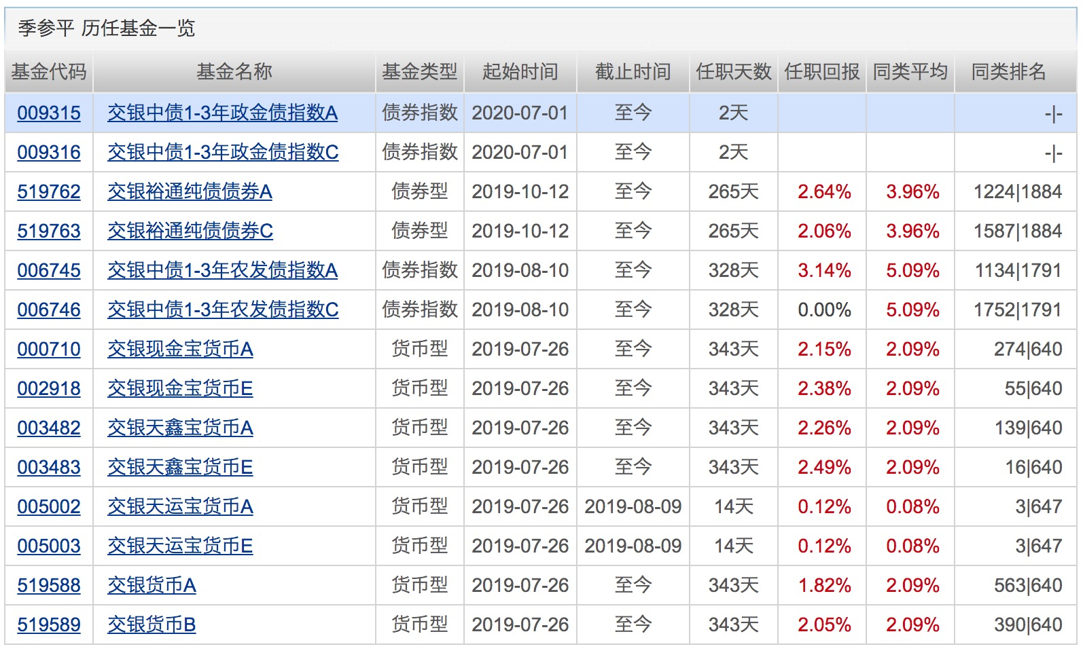The width and height of the screenshot is (1083, 653).
Task: Click the 基金类型 column header
Action: 420,71
